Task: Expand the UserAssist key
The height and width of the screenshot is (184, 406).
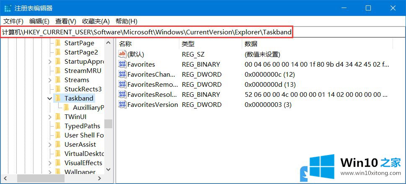Action: click(50, 145)
